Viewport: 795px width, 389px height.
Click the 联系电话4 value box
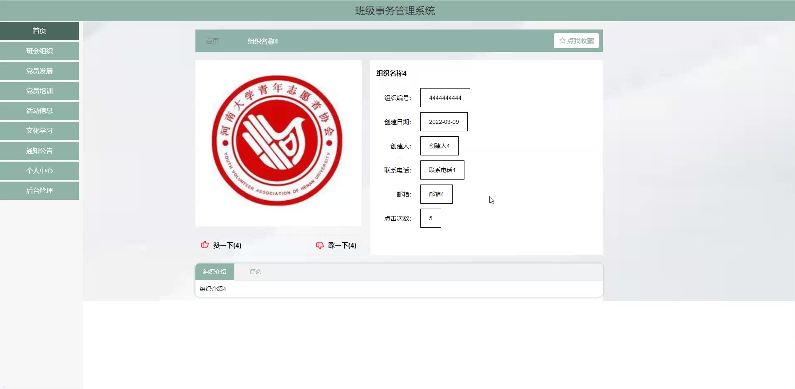click(x=442, y=170)
